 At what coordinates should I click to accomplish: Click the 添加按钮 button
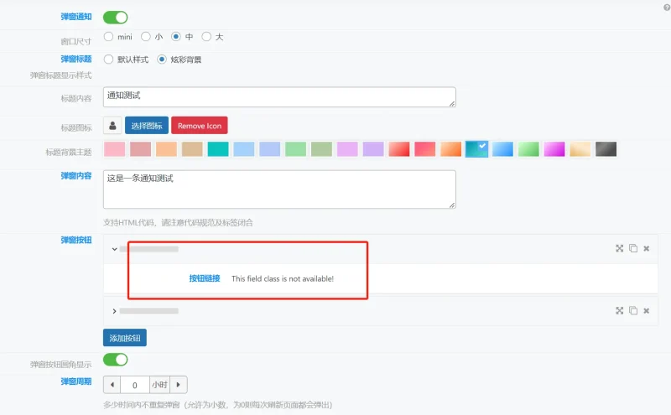coord(125,338)
